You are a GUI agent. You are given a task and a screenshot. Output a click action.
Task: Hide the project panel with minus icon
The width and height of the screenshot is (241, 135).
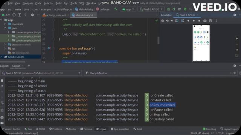38,15
